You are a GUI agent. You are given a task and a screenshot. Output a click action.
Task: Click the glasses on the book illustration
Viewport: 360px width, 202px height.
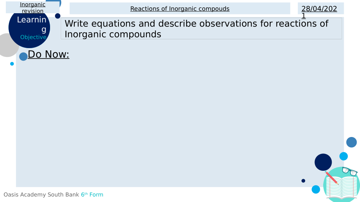point(349,171)
